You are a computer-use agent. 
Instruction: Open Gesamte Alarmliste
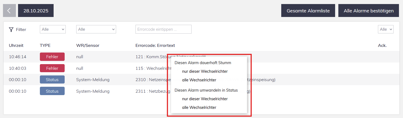308,11
